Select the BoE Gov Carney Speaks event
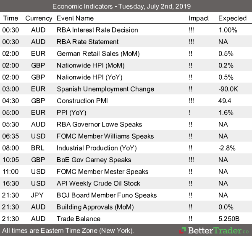 [94, 160]
